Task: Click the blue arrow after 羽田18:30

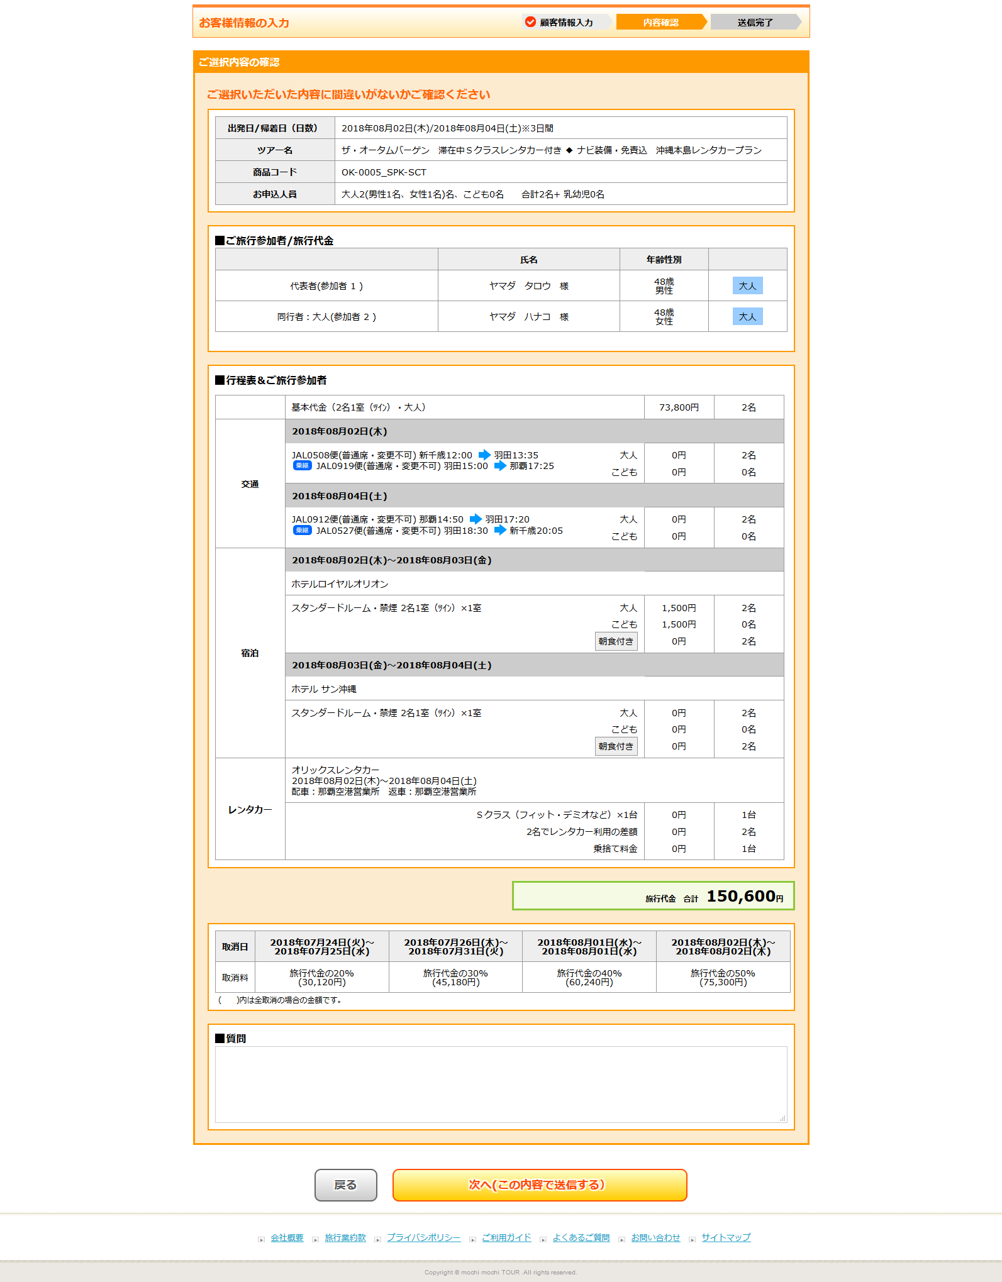Action: 499,530
